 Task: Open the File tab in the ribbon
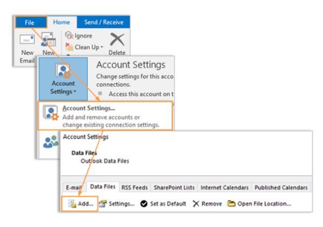point(31,23)
